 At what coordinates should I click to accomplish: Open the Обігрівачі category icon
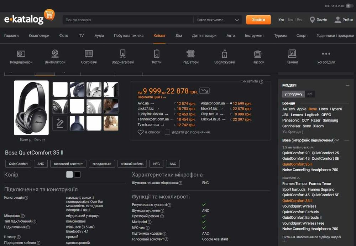coord(89,54)
